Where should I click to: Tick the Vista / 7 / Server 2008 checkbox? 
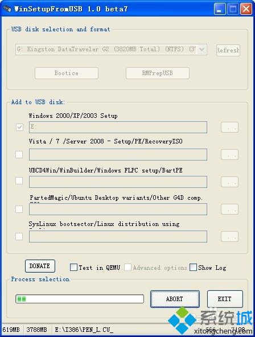pyautogui.click(x=19, y=154)
